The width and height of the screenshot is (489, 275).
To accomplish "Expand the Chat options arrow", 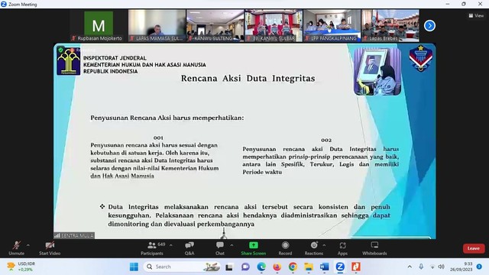I will [x=232, y=246].
